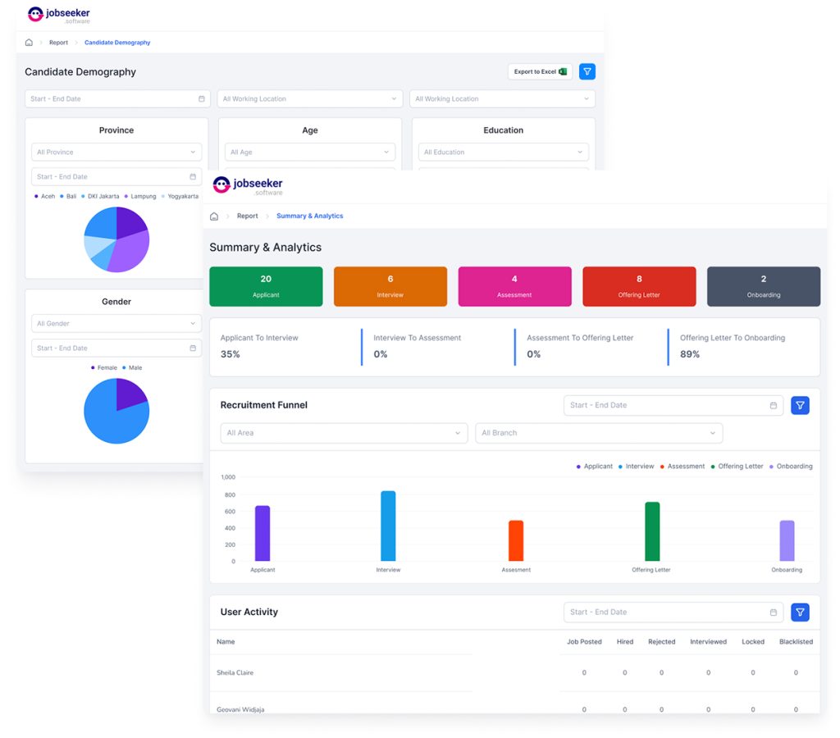Click the Recruitment Funnel filter icon
The image size is (840, 738).
[x=800, y=405]
